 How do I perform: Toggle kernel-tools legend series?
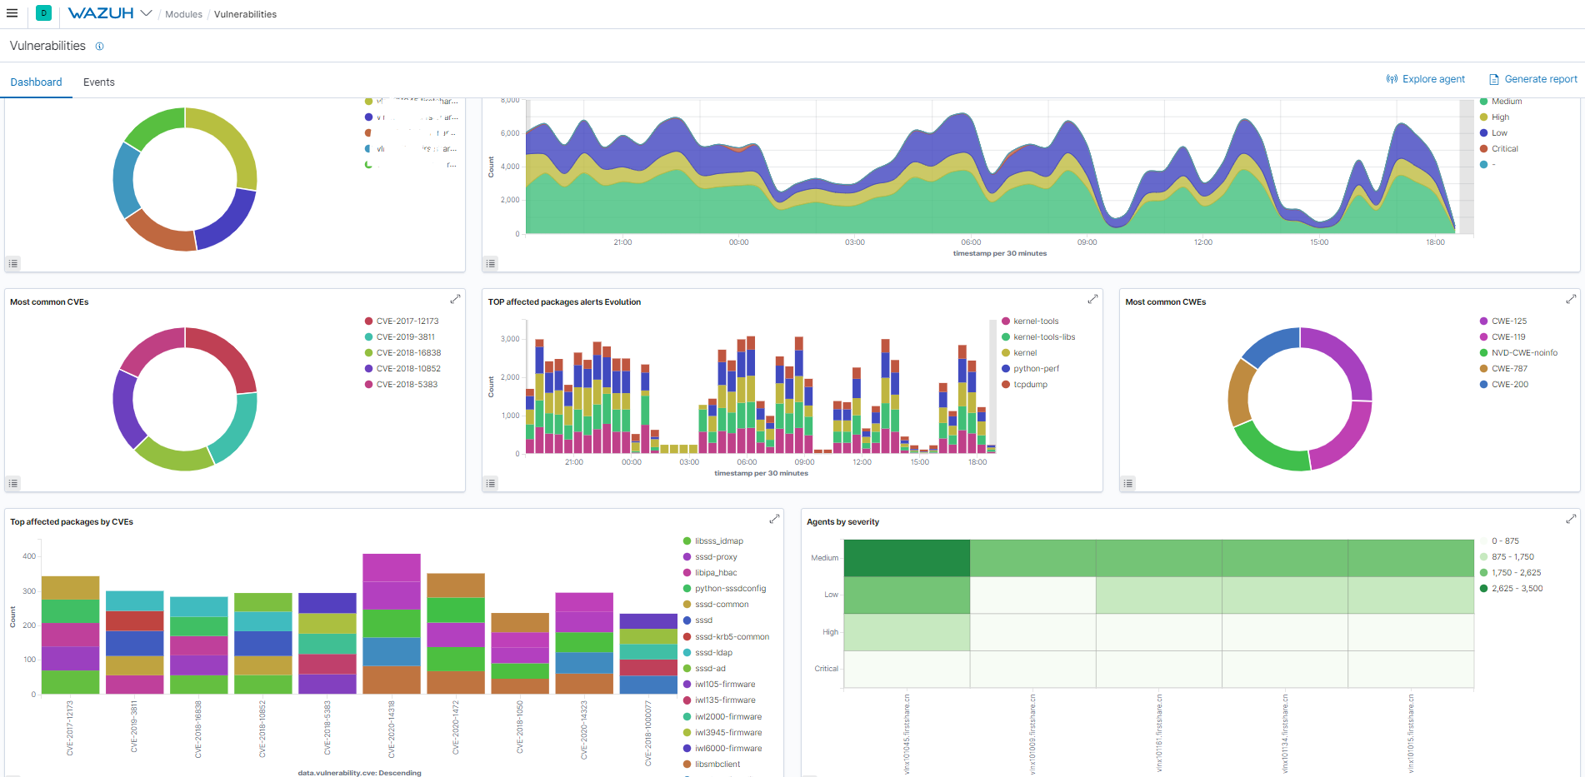(x=1030, y=321)
